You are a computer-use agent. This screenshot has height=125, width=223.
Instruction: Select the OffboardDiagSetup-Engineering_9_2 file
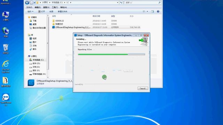point(71,27)
